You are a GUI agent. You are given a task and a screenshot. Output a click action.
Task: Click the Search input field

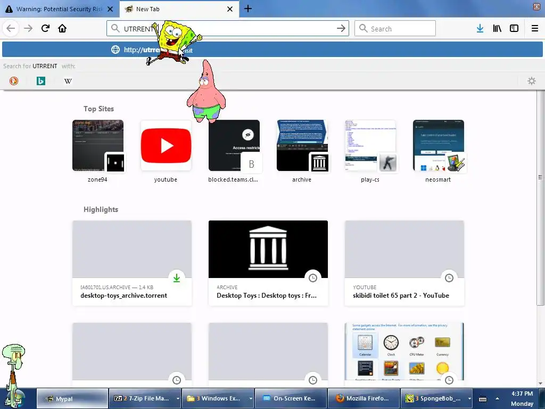pos(395,28)
